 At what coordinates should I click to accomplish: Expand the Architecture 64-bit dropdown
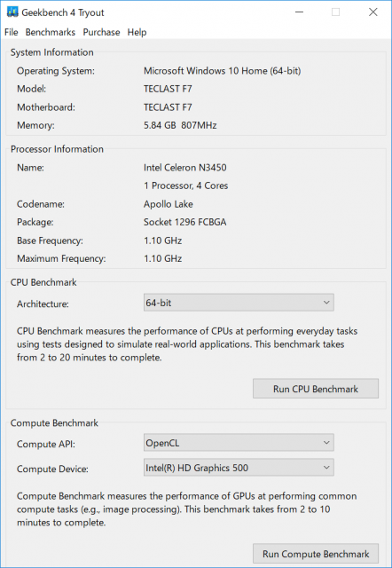pyautogui.click(x=239, y=303)
